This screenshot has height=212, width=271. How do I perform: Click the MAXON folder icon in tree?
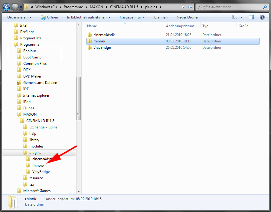click(19, 114)
